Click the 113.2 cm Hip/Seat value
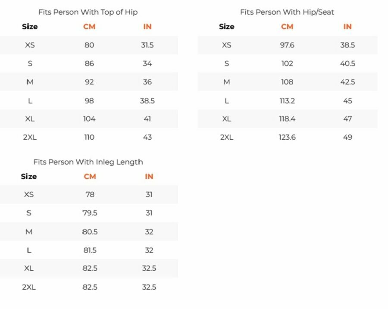This screenshot has height=309, width=388. click(287, 101)
